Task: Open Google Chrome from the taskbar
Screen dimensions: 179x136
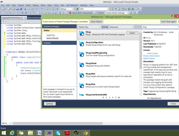Action: coord(86,133)
